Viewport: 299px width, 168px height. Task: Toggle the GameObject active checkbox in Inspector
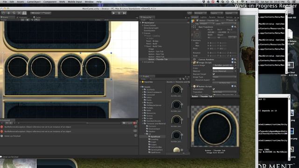tap(197, 21)
